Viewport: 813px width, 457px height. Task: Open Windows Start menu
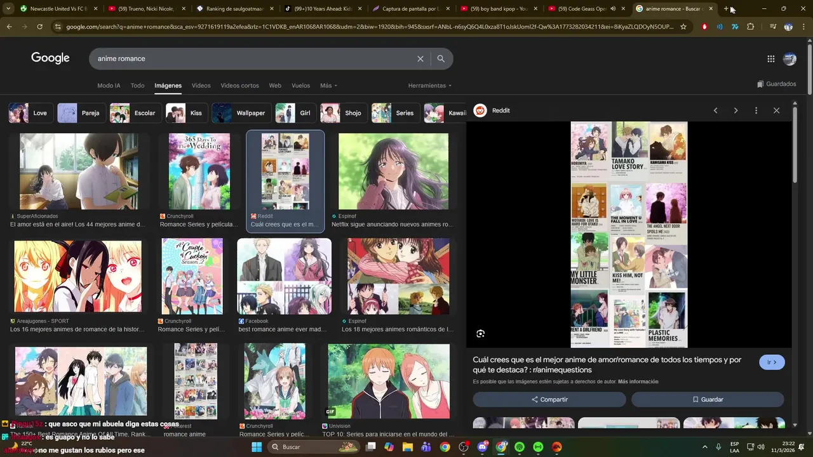click(257, 447)
